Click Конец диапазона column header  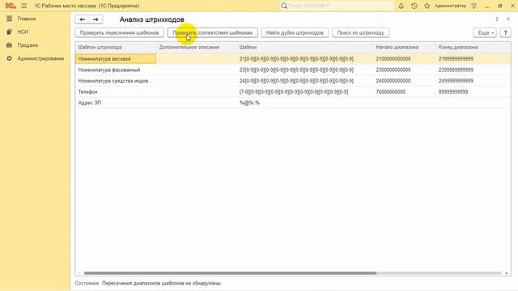point(473,47)
